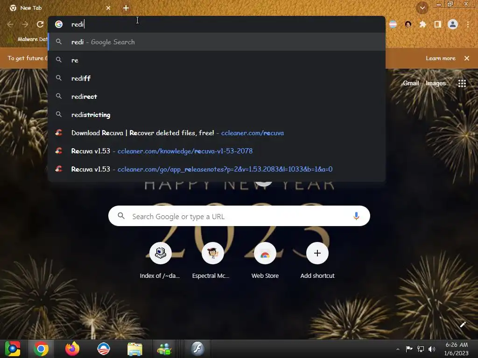Open network tray icon
Viewport: 478px width, 358px height.
(421, 349)
